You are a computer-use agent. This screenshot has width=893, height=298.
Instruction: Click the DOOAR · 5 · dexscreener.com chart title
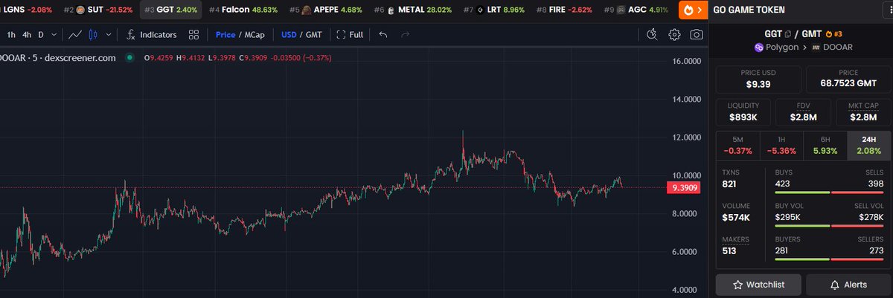click(x=58, y=57)
